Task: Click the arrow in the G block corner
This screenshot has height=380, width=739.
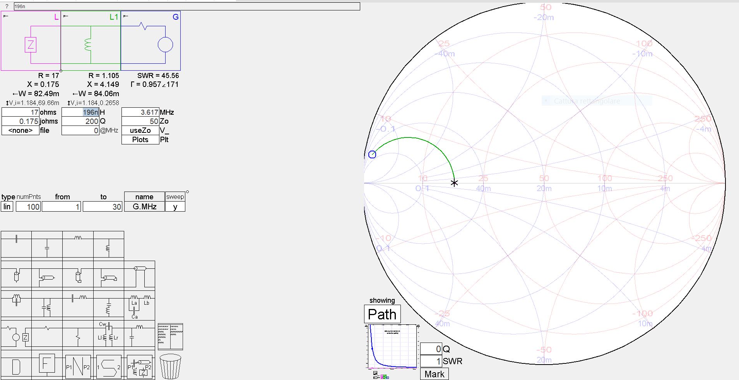Action: point(125,16)
